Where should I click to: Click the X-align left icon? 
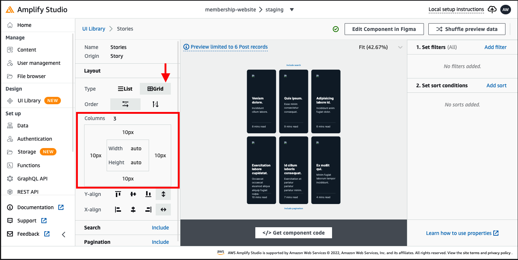pyautogui.click(x=118, y=210)
